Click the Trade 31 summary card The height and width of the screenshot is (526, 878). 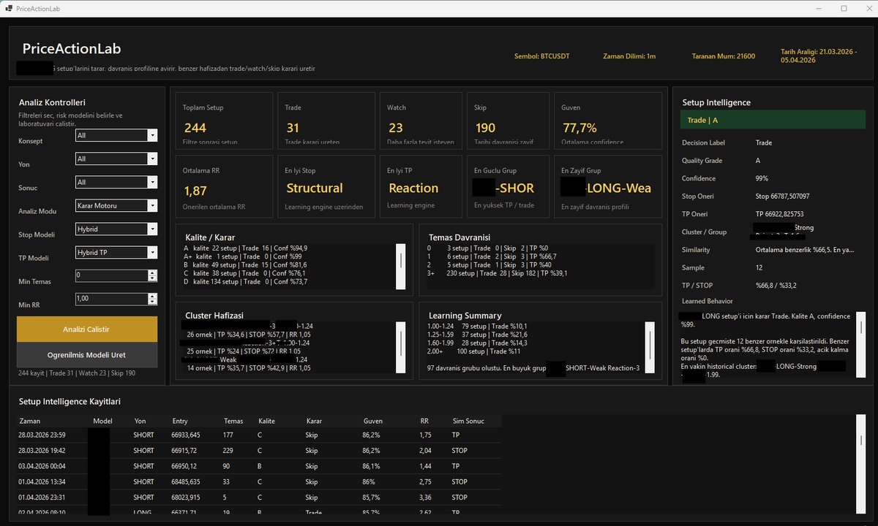(326, 119)
